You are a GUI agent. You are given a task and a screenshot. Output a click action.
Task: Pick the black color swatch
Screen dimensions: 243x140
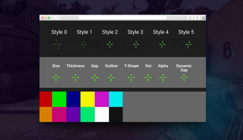[116, 114]
